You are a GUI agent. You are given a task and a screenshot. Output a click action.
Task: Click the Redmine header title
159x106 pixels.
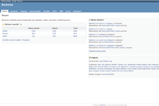(x=8, y=5)
